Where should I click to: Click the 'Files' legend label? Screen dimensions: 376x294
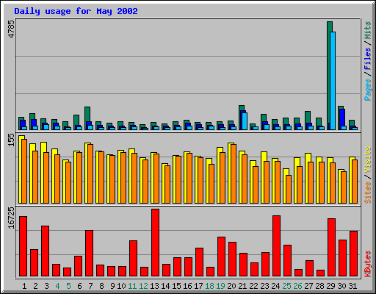click(367, 59)
